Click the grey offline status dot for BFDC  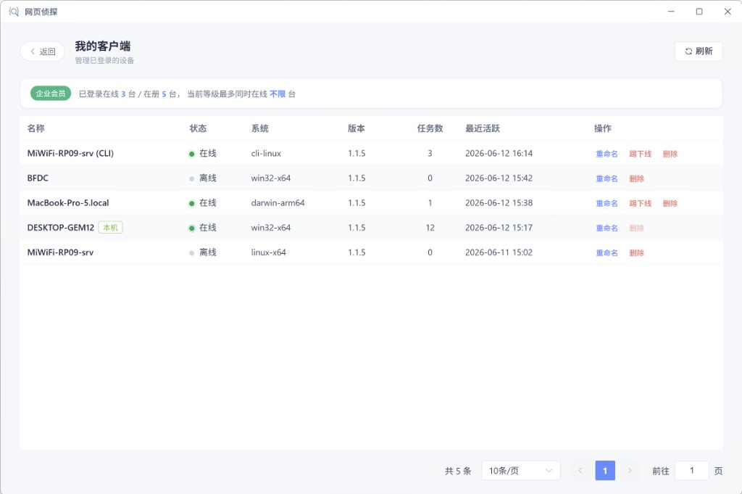tap(191, 179)
